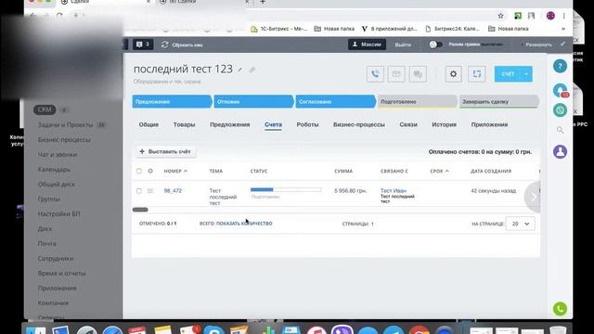This screenshot has height=334, width=594.
Task: Open the per page dropdown showing 20
Action: 520,224
